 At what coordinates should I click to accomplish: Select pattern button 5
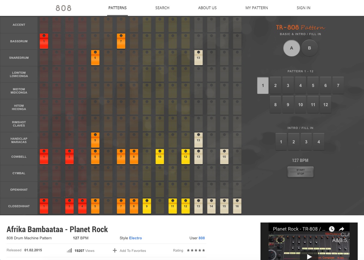coord(313,85)
